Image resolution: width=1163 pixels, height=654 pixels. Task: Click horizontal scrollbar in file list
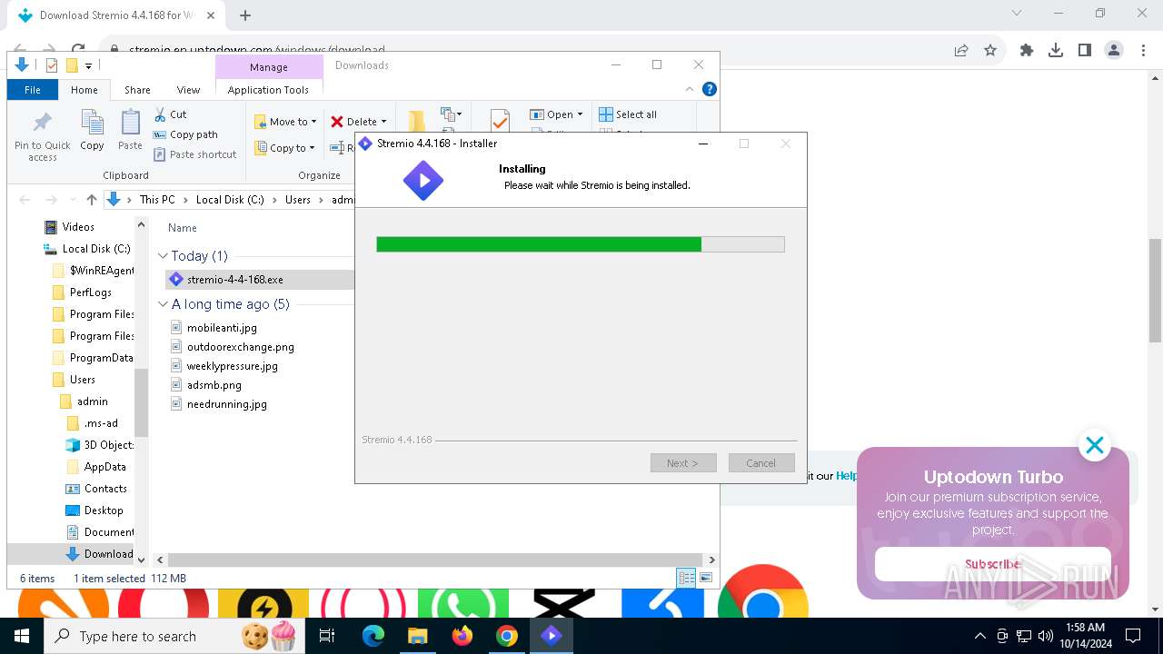pyautogui.click(x=436, y=560)
